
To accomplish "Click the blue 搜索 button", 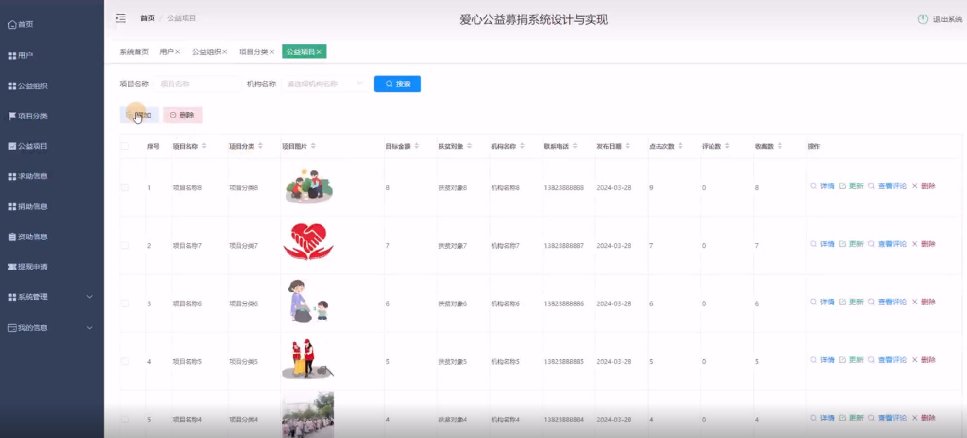I will (397, 84).
